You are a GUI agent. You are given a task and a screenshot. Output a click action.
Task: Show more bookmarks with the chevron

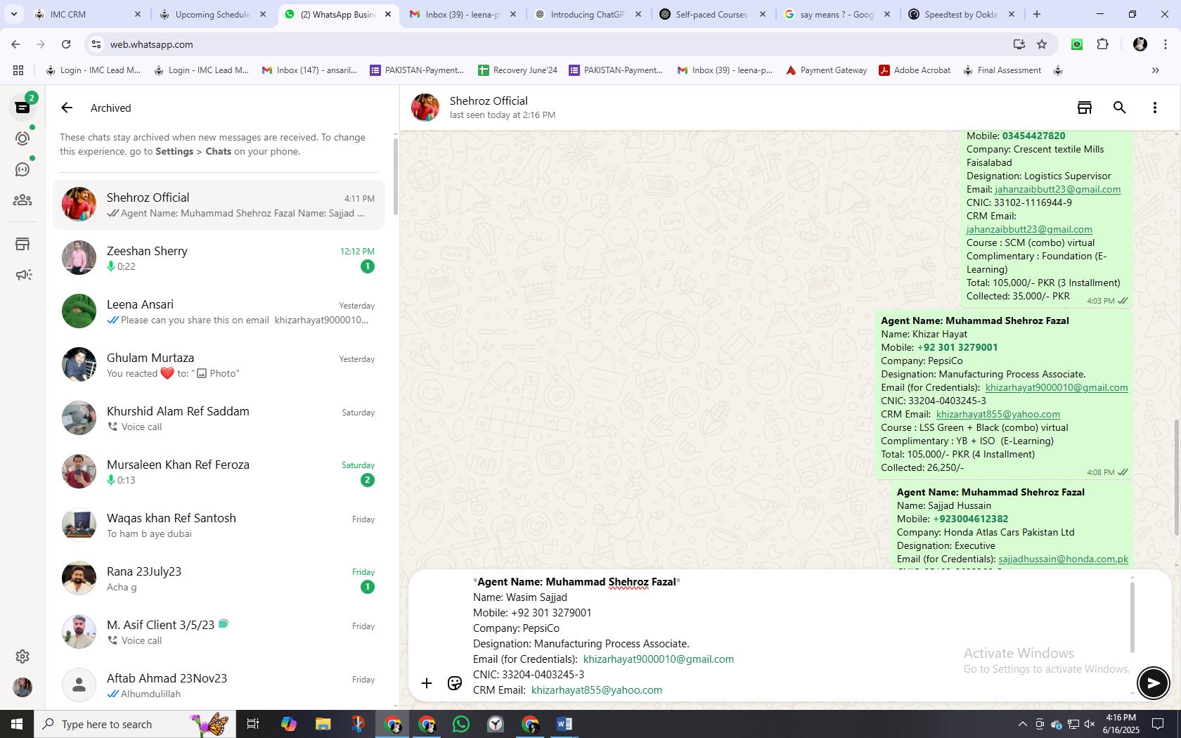(x=1155, y=70)
